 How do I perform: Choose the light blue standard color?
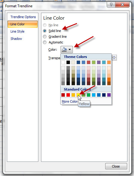tap(94, 95)
